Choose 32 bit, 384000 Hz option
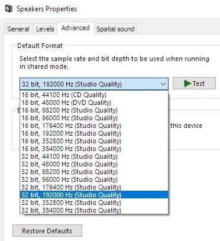Image resolution: width=220 pixels, height=241 pixels. pos(94,210)
